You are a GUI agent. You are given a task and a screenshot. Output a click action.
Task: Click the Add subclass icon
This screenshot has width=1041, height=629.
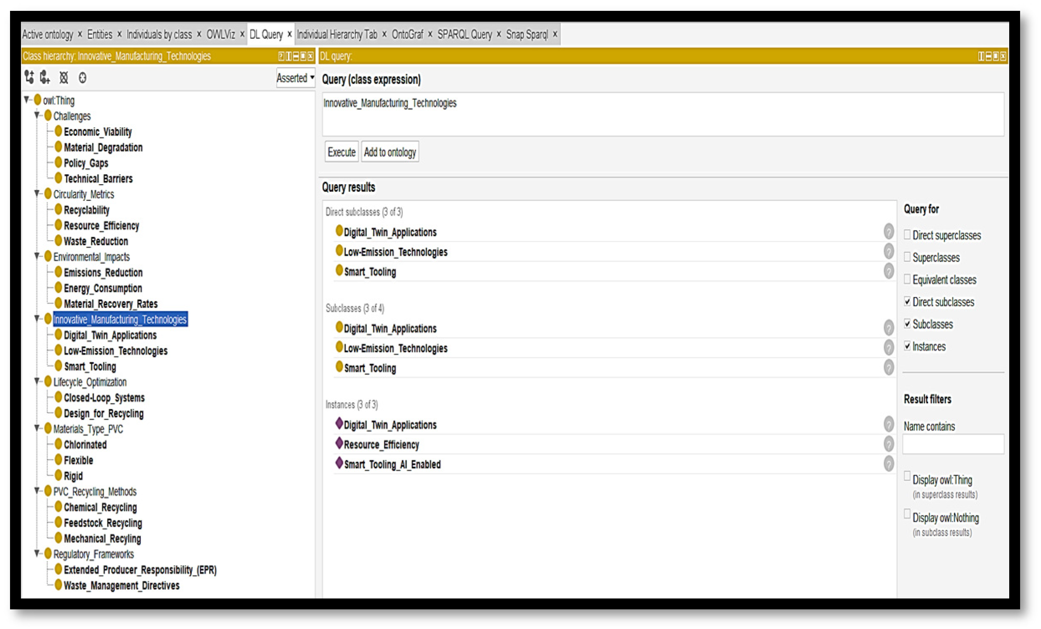click(x=29, y=77)
